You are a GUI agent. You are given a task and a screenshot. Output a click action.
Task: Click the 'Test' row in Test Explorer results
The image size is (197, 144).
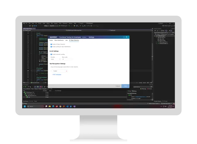click(x=75, y=97)
